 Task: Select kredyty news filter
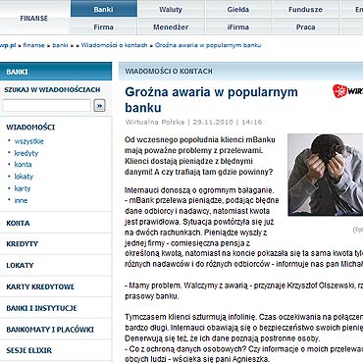click(x=26, y=153)
